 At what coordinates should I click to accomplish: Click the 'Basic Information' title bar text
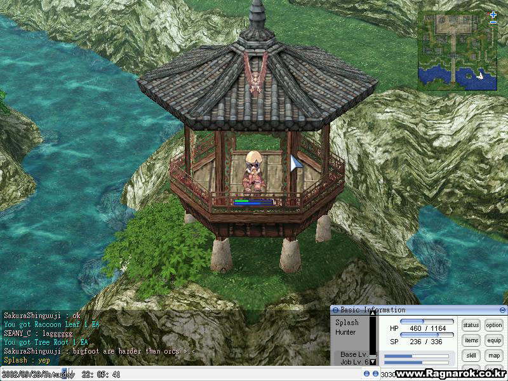[x=373, y=310]
